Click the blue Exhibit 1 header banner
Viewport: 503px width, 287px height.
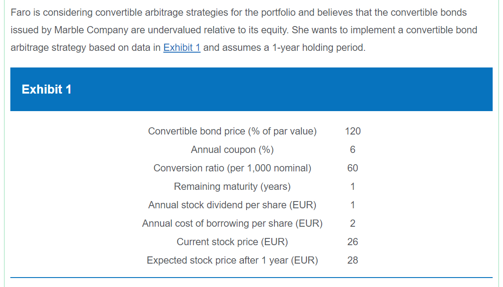click(251, 89)
